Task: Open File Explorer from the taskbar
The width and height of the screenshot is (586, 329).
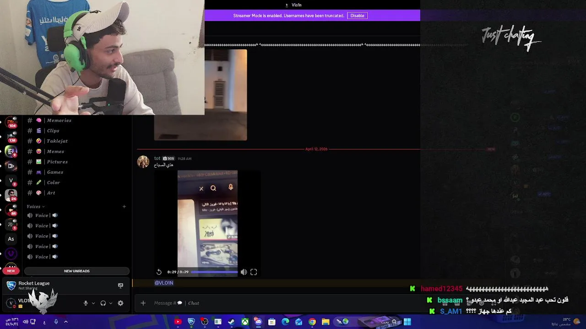Action: pyautogui.click(x=326, y=322)
